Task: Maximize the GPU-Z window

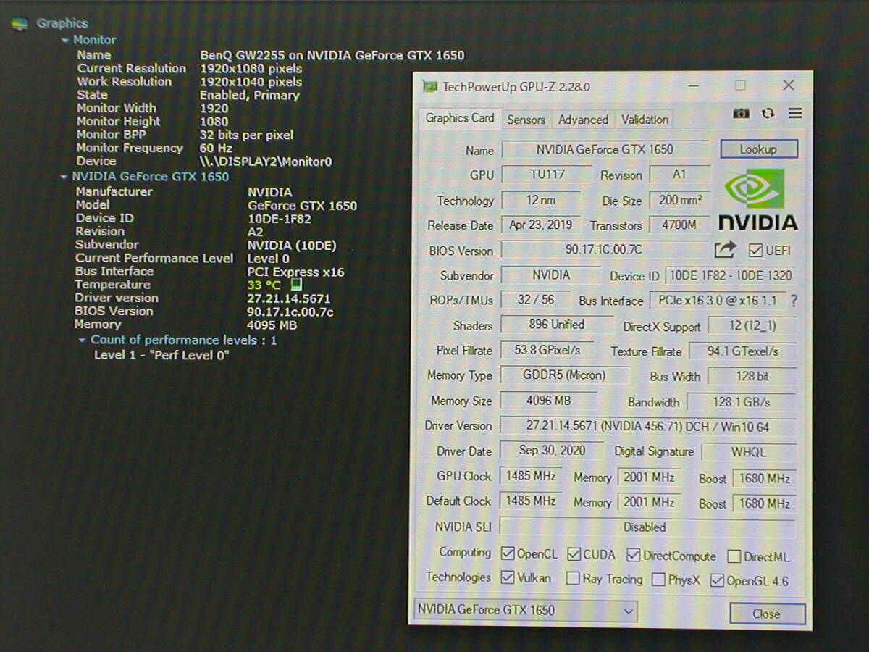Action: [x=740, y=85]
